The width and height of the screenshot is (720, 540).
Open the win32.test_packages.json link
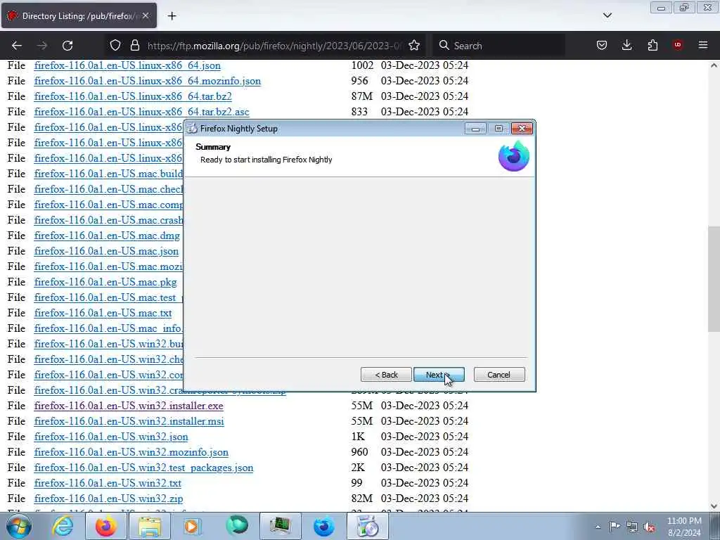click(143, 468)
